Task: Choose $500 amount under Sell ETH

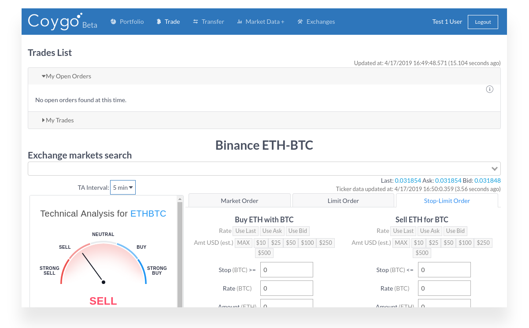Action: (x=422, y=253)
